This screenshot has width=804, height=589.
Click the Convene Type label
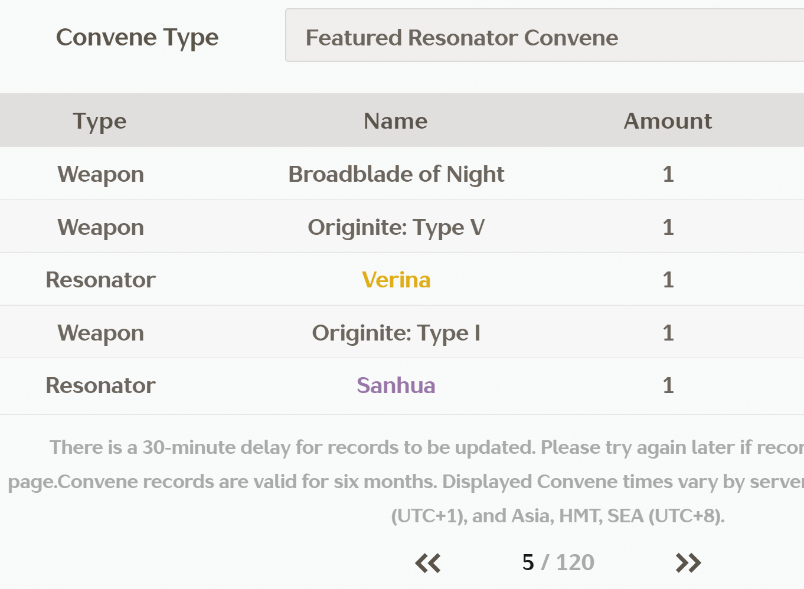[137, 37]
